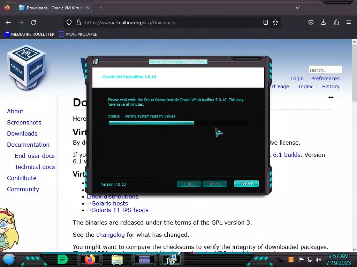Open File Explorer from the taskbar

[117, 260]
